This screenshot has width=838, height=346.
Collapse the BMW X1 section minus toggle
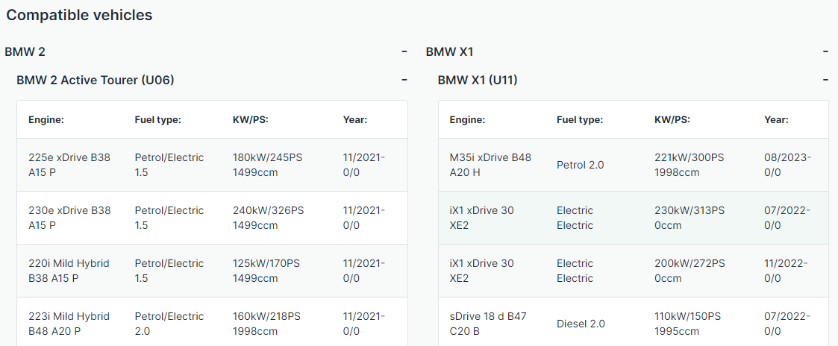click(826, 51)
